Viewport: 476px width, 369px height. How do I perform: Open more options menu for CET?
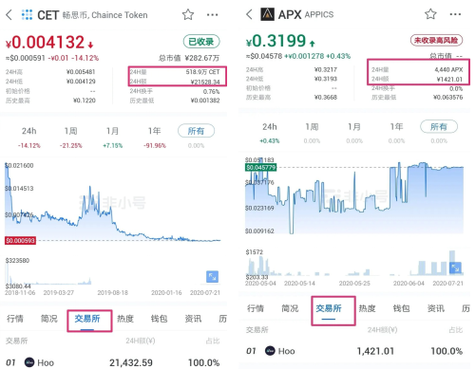(x=212, y=14)
